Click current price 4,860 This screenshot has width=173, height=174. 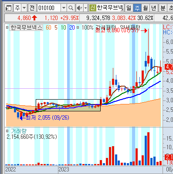(24, 18)
